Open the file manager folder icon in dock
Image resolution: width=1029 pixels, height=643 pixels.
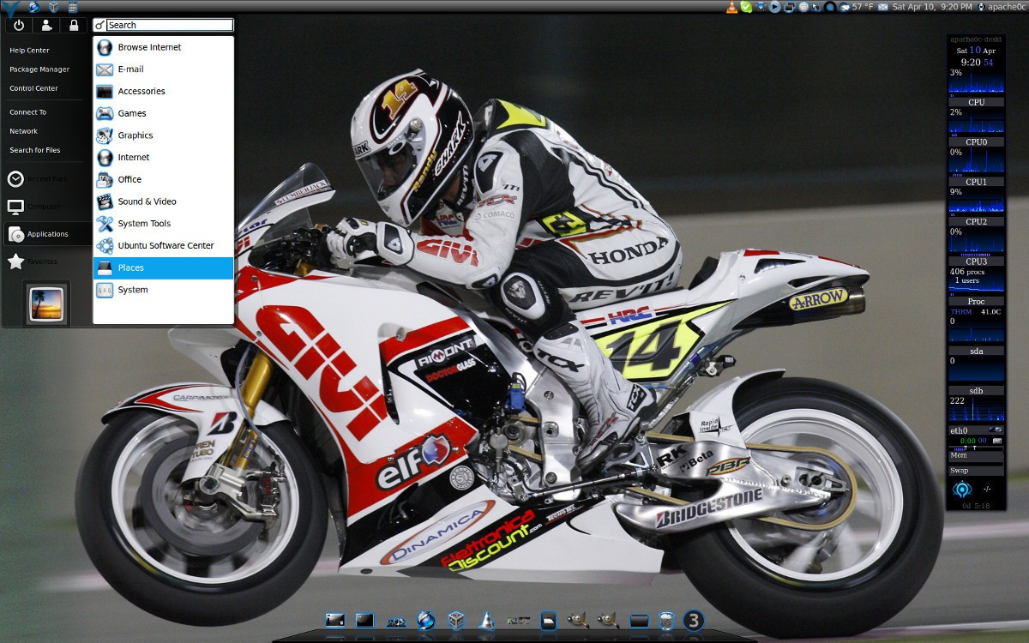pos(548,619)
